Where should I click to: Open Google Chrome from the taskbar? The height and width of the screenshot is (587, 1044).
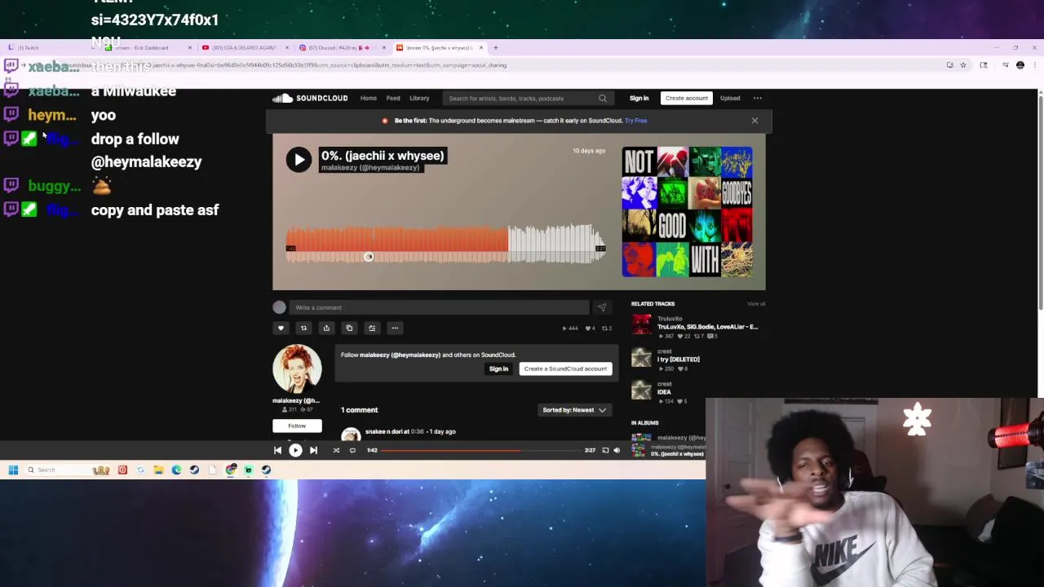pyautogui.click(x=231, y=470)
